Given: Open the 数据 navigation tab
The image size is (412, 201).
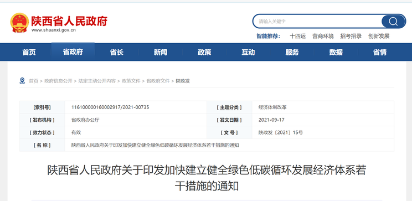Looking at the screenshot, I should click(x=336, y=52).
